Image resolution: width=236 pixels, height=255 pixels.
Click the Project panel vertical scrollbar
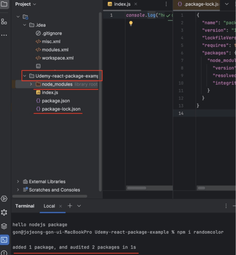[x=100, y=102]
